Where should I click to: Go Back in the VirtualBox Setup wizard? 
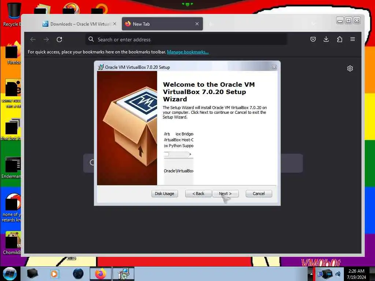pyautogui.click(x=198, y=194)
